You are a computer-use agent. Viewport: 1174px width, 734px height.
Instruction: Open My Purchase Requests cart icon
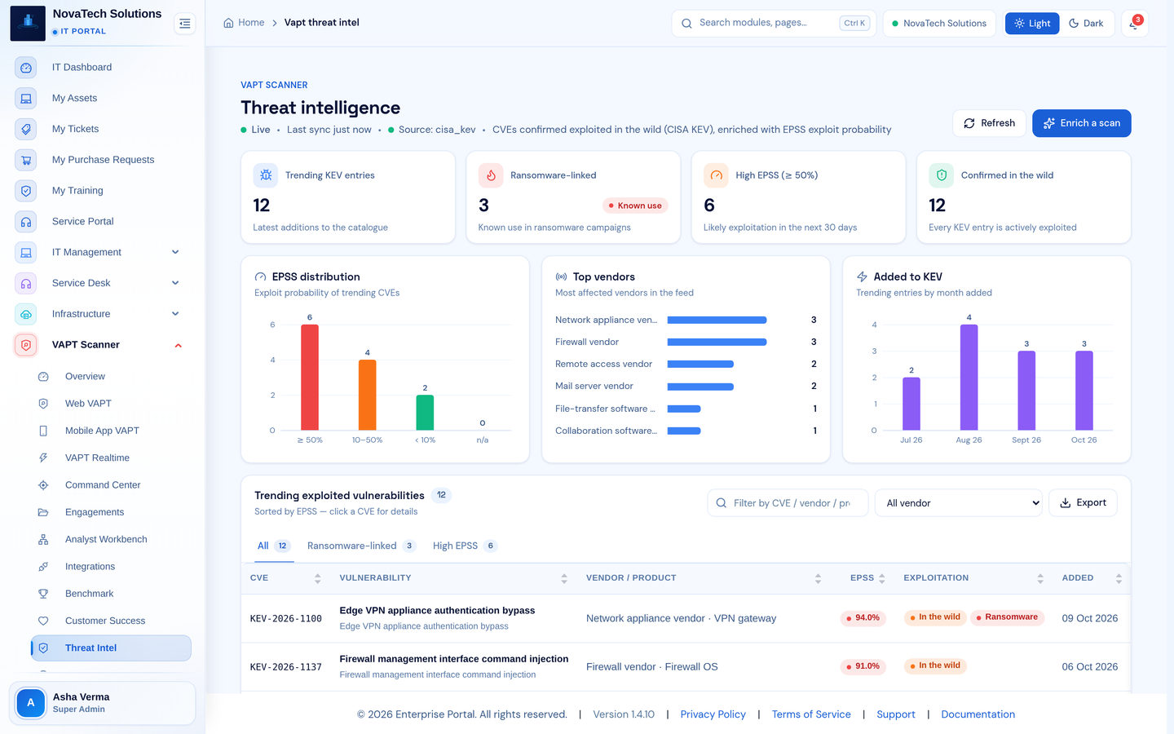(26, 160)
